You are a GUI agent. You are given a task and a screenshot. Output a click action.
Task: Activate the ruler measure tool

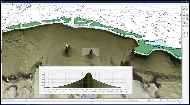(x=184, y=29)
